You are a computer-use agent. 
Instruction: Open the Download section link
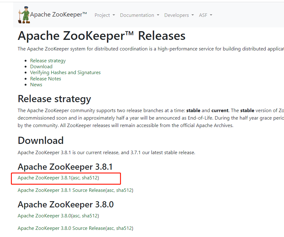click(41, 66)
